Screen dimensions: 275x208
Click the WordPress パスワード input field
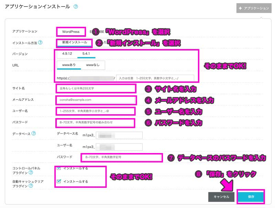click(96, 123)
